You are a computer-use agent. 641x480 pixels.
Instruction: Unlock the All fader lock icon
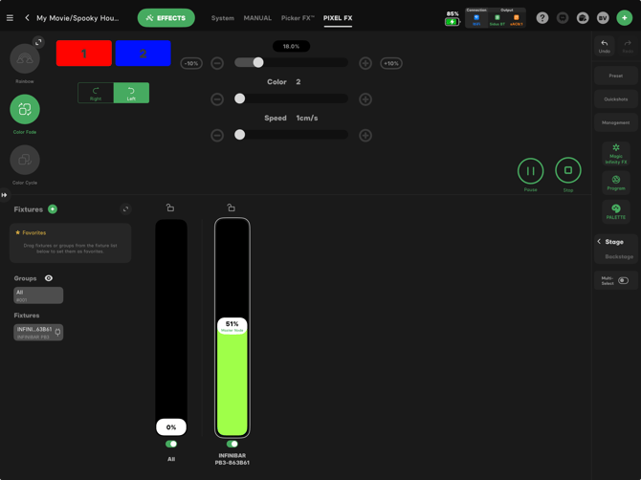tap(170, 207)
